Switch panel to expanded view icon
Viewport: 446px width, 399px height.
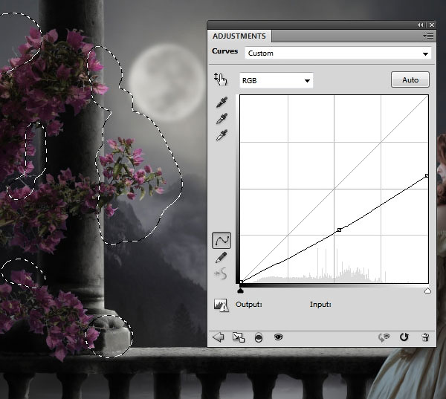click(x=239, y=337)
